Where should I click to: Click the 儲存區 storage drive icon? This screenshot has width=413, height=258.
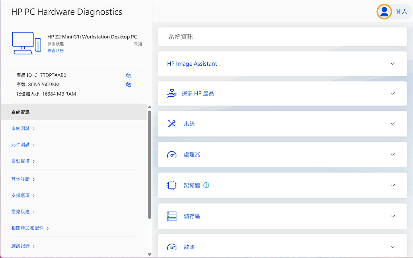(172, 216)
